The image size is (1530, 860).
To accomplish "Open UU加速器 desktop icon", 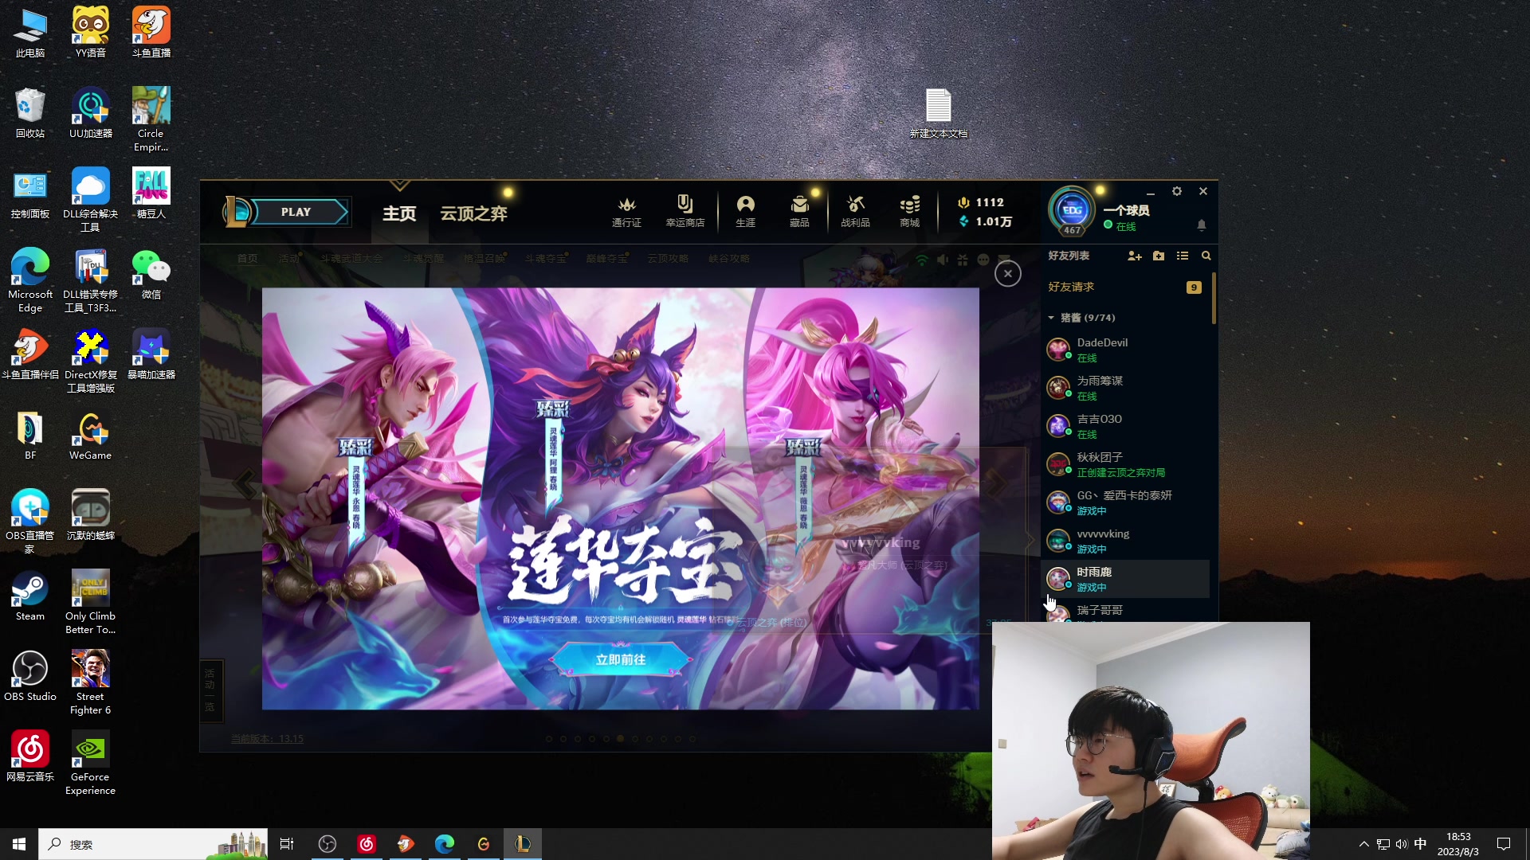I will 91,113.
